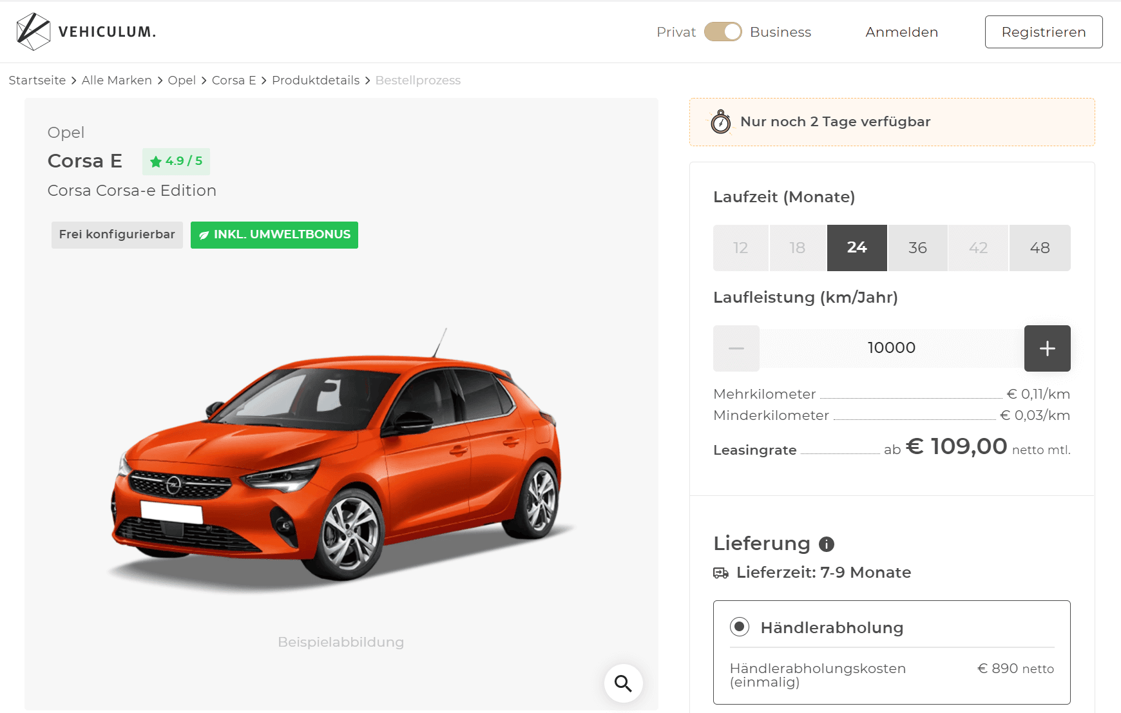
Task: Click the INKL. UMWELTBONUS badge
Action: pos(274,235)
